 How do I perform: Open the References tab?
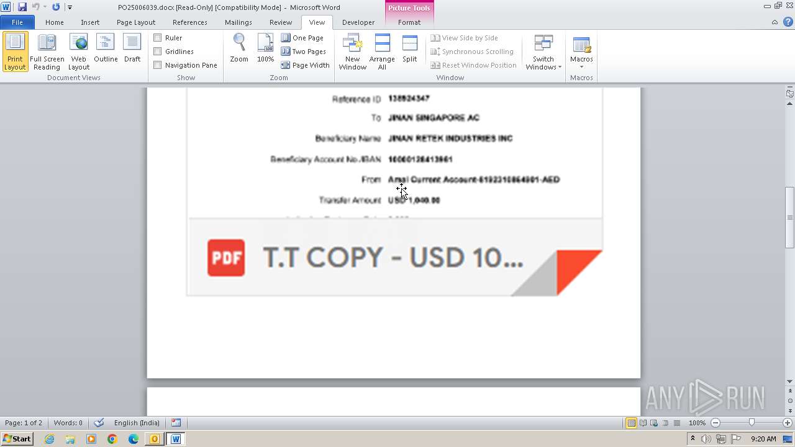(x=190, y=22)
